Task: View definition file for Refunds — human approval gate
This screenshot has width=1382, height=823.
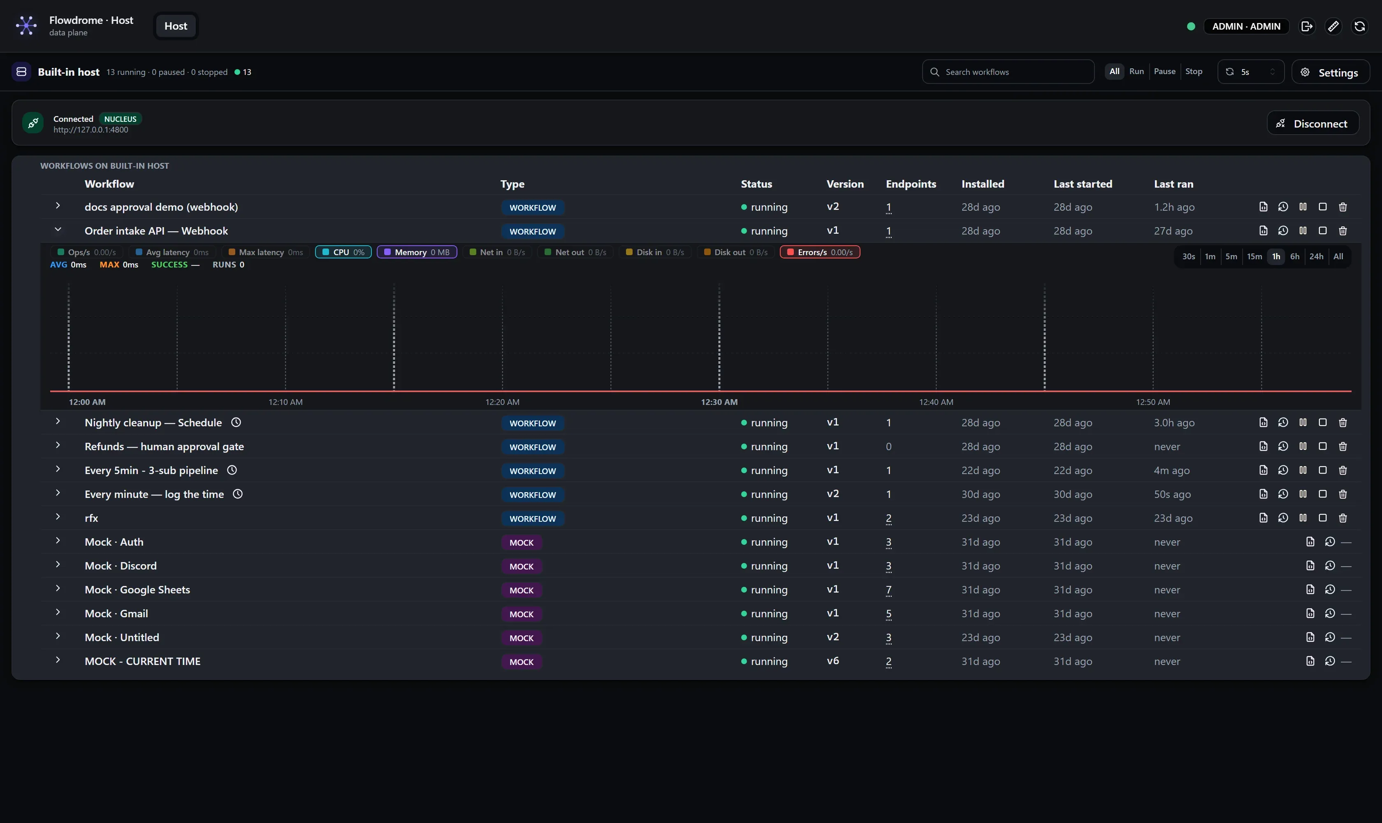Action: [x=1264, y=446]
